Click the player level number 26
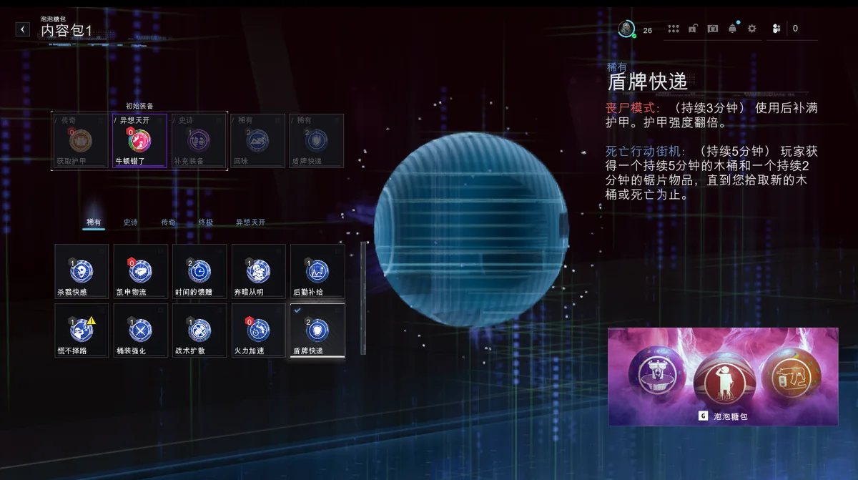This screenshot has width=858, height=480. 647,30
